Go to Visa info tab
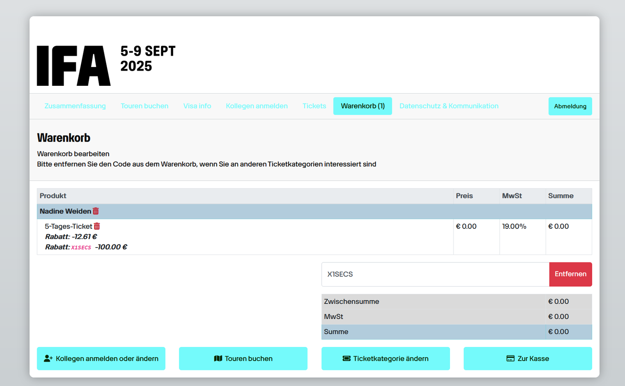This screenshot has height=386, width=625. point(197,106)
